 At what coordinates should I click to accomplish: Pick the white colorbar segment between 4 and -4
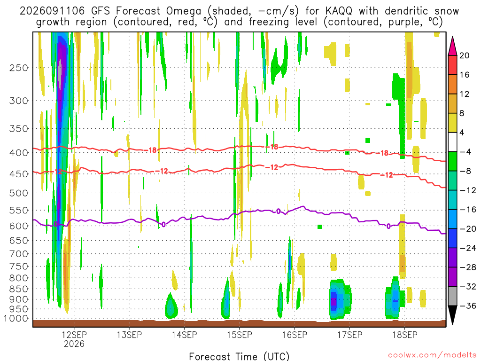452,142
